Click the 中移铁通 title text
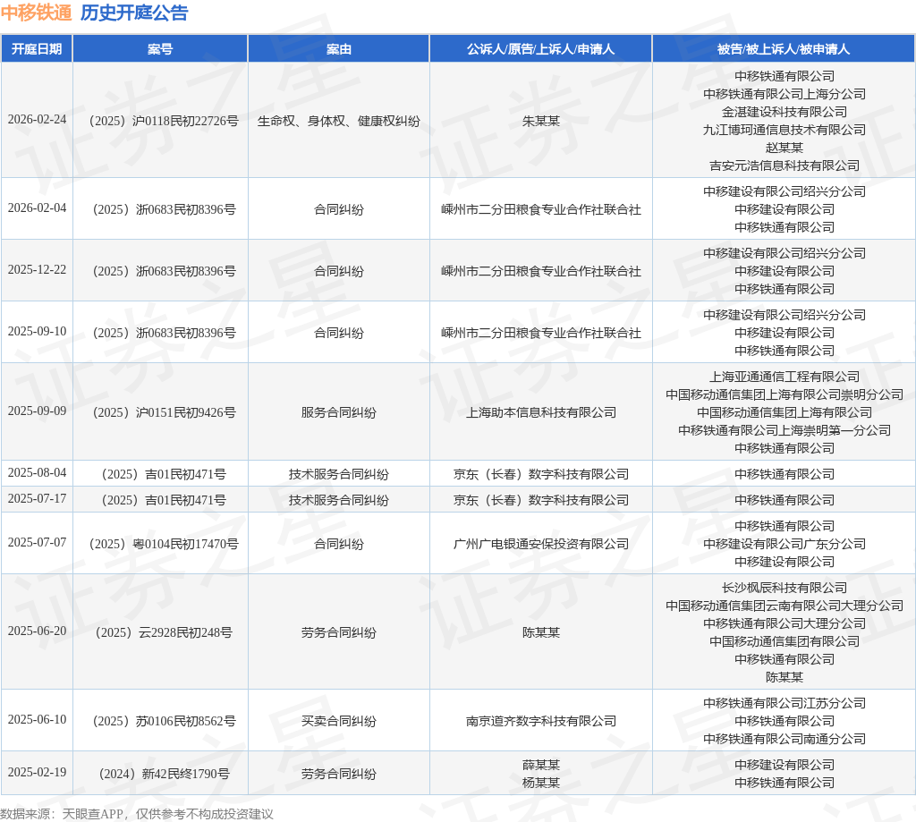Image resolution: width=916 pixels, height=822 pixels. tap(36, 13)
